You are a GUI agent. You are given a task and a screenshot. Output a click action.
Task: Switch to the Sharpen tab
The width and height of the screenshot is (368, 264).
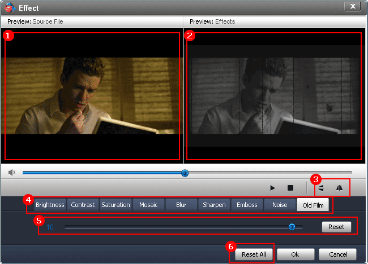(214, 205)
